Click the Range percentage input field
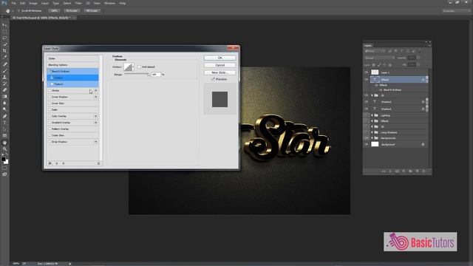Screen dimensions: 473x266 (x=155, y=74)
